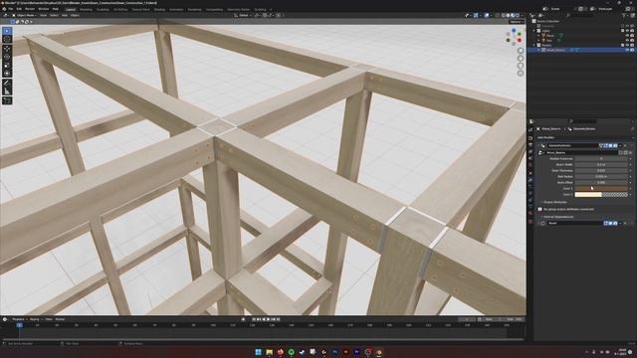The height and width of the screenshot is (358, 637).
Task: Open the Modifiers properties tab
Action: tap(531, 180)
